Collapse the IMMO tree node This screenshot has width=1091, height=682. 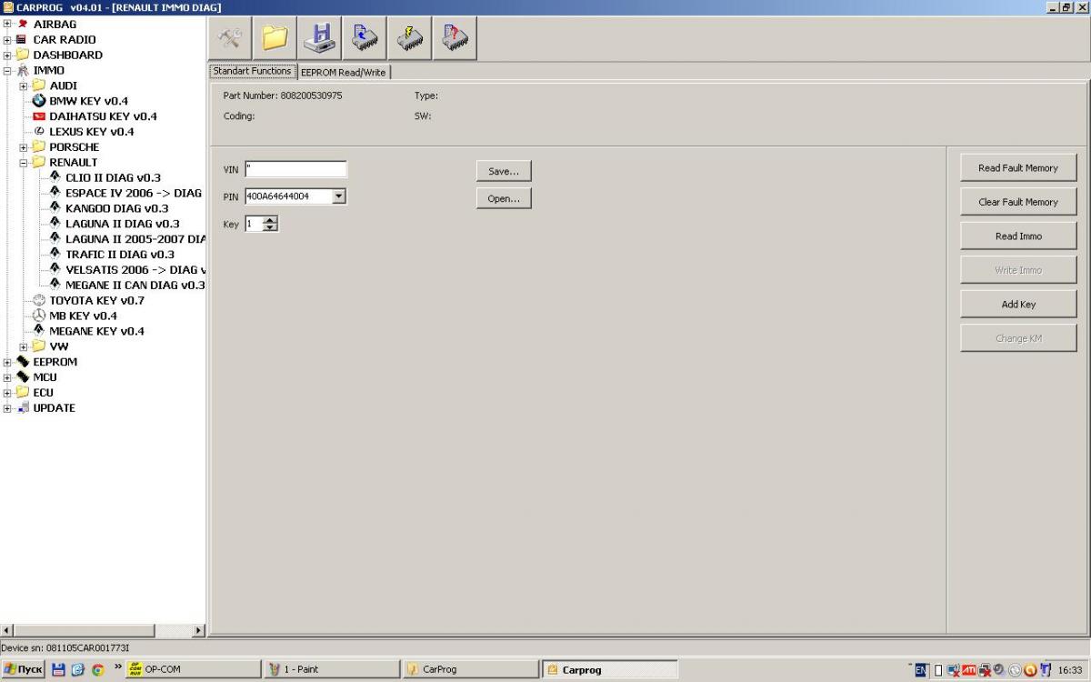[x=7, y=71]
